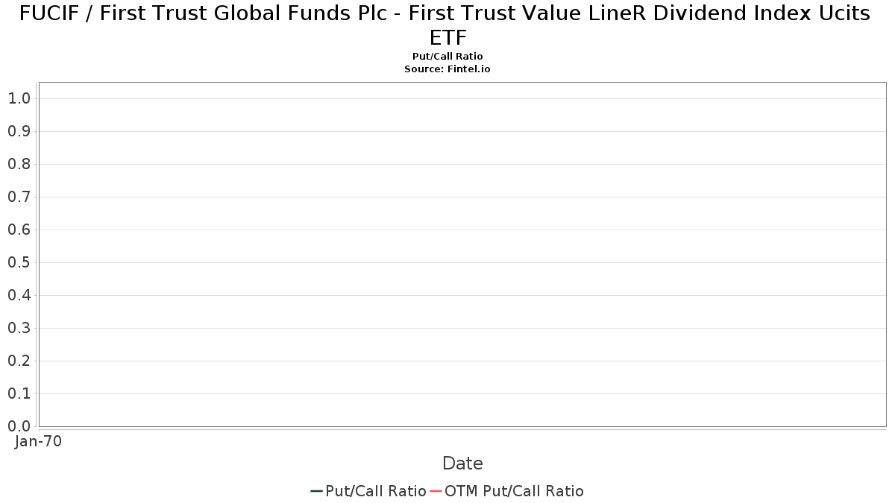Click the 0.4 y-axis tick label
Image resolution: width=895 pixels, height=503 pixels.
[19, 295]
